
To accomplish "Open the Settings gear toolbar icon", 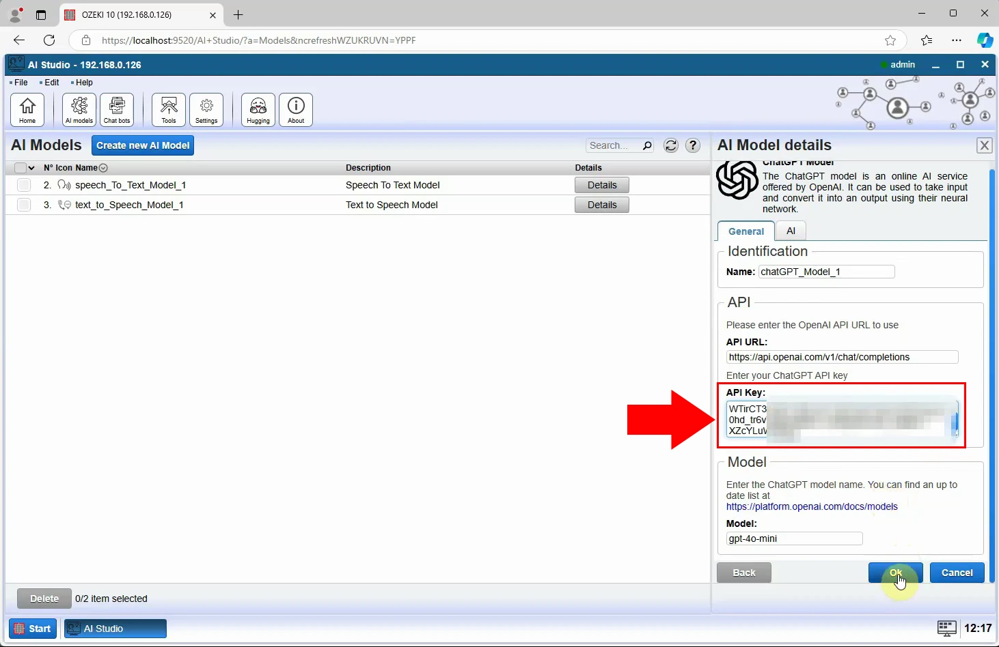I will [x=206, y=110].
